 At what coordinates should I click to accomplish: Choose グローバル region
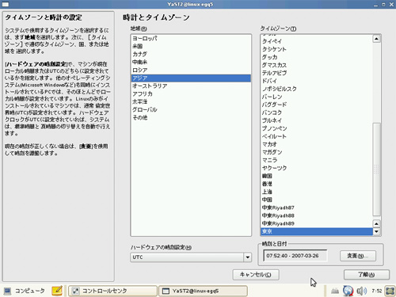point(191,110)
